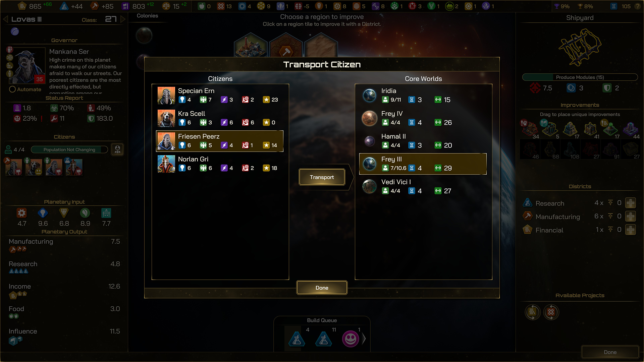Click the Produce Modules progress bar
The image size is (644, 362).
click(x=580, y=77)
